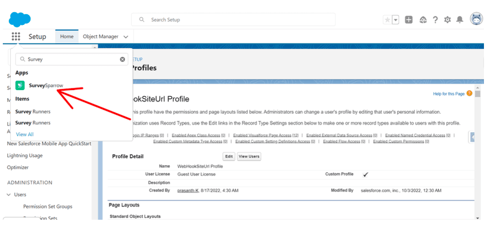Switch to the Home tab
This screenshot has width=491, height=231.
pyautogui.click(x=67, y=37)
